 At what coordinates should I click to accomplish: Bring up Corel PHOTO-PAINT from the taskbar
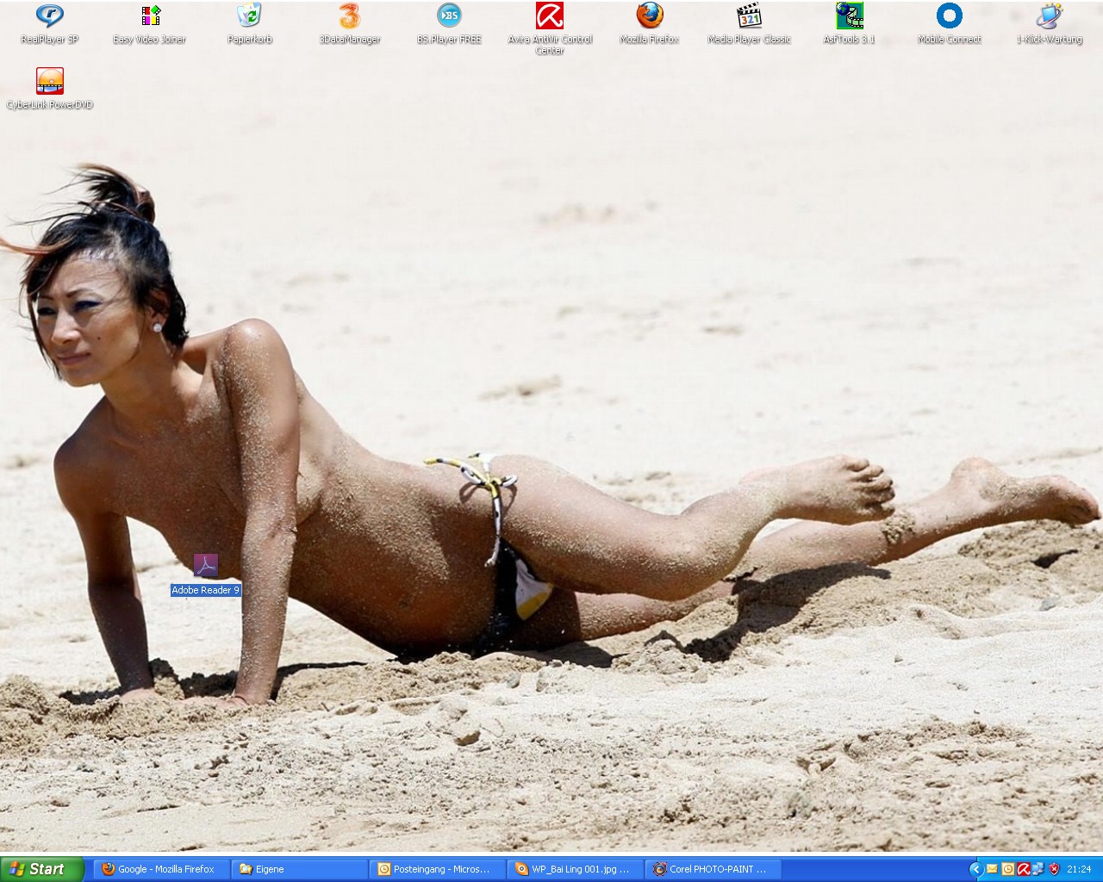click(x=714, y=869)
